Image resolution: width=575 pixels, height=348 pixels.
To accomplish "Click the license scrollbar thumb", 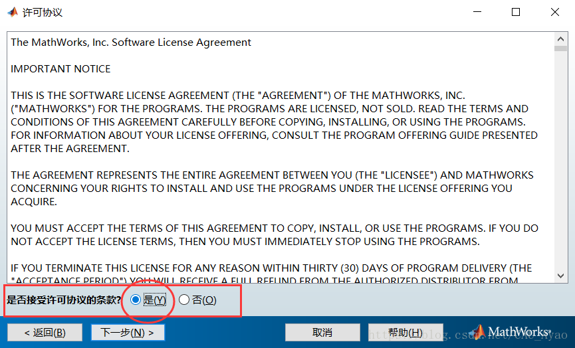I will point(560,48).
